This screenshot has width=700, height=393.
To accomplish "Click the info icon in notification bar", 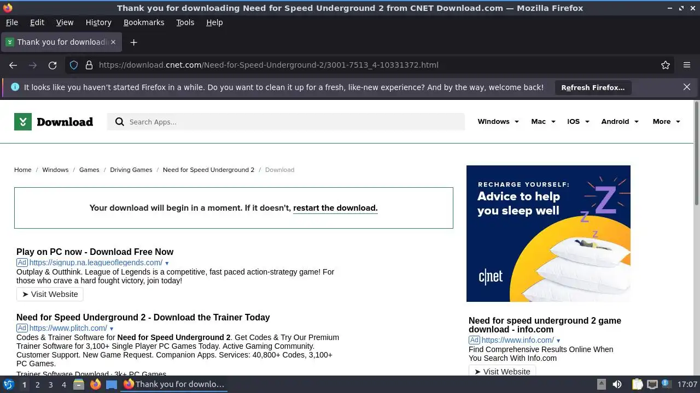I will pos(15,87).
